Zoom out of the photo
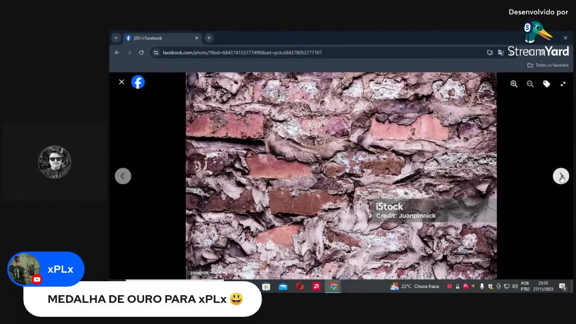Viewport: 576px width, 324px height. point(530,84)
